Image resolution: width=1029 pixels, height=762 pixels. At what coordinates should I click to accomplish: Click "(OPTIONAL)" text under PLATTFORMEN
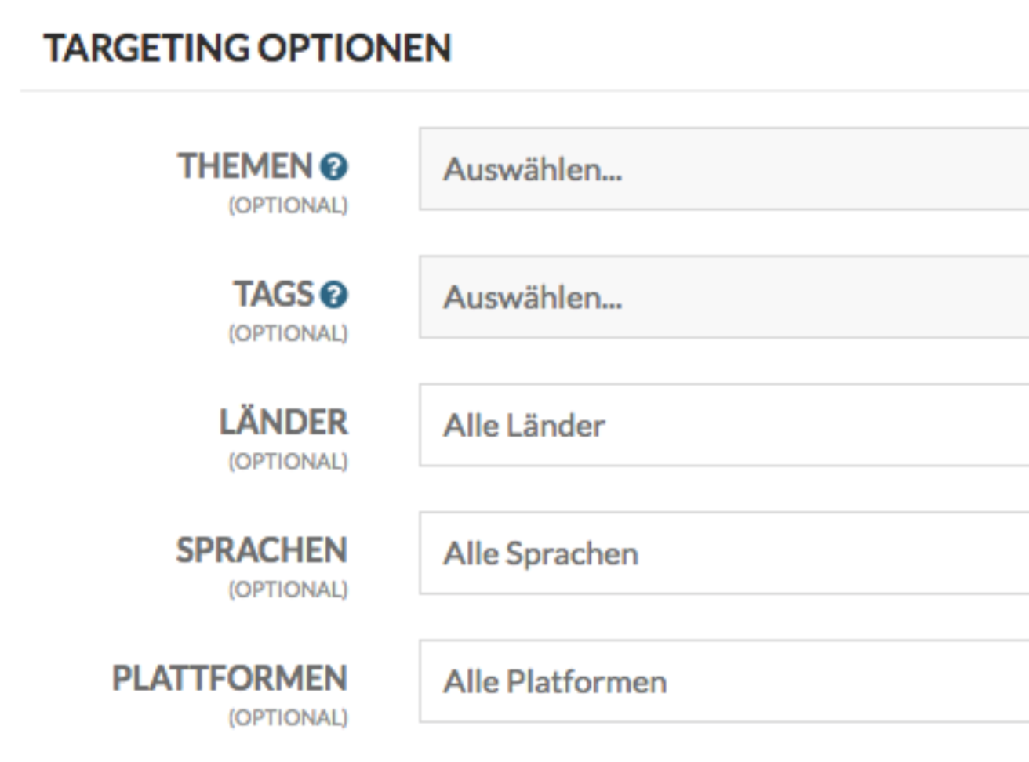coord(288,717)
